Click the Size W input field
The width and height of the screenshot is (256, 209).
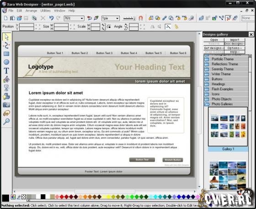(x=61, y=25)
